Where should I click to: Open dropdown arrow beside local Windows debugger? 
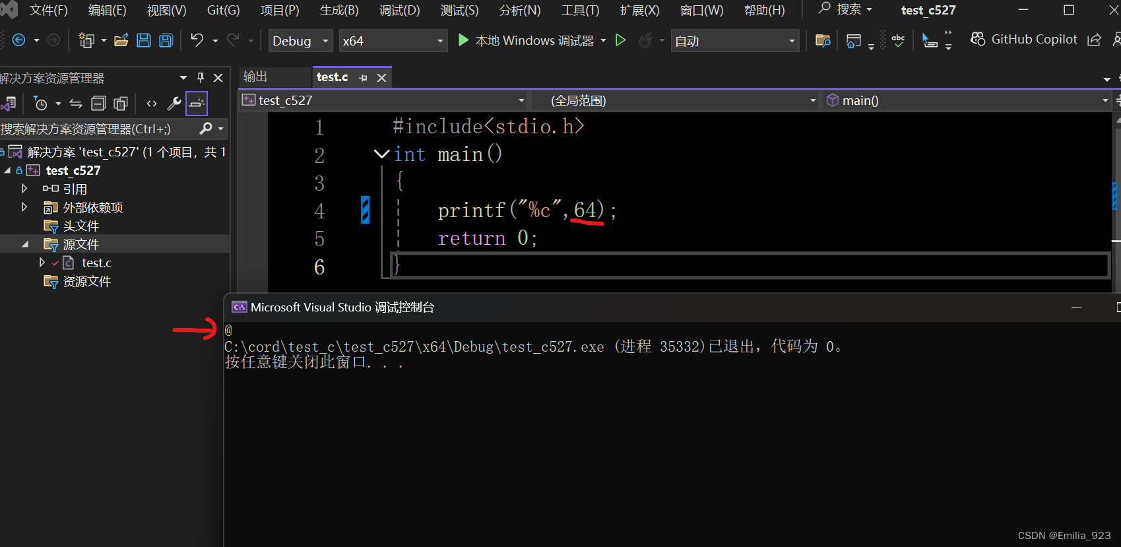(603, 40)
